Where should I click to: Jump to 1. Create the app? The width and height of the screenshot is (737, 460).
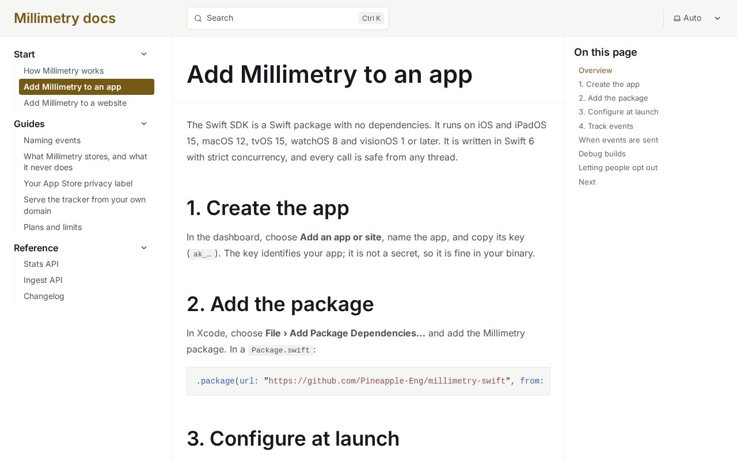coord(609,84)
